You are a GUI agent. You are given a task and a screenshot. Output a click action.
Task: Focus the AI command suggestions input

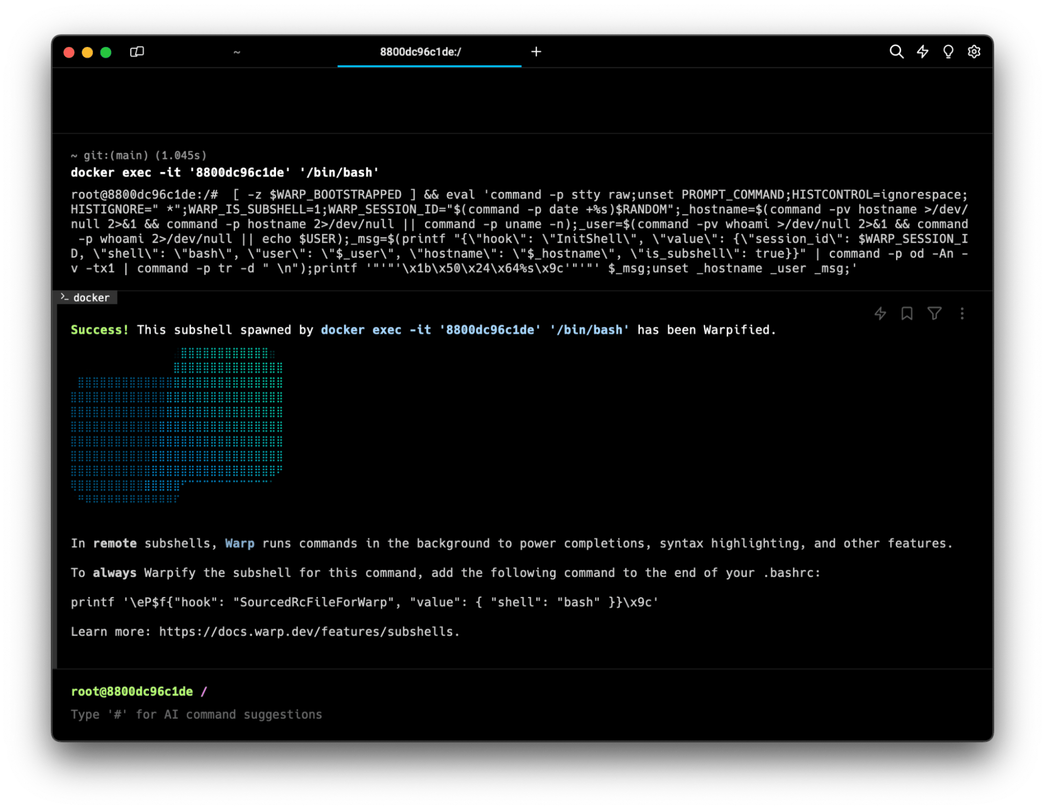coord(197,714)
